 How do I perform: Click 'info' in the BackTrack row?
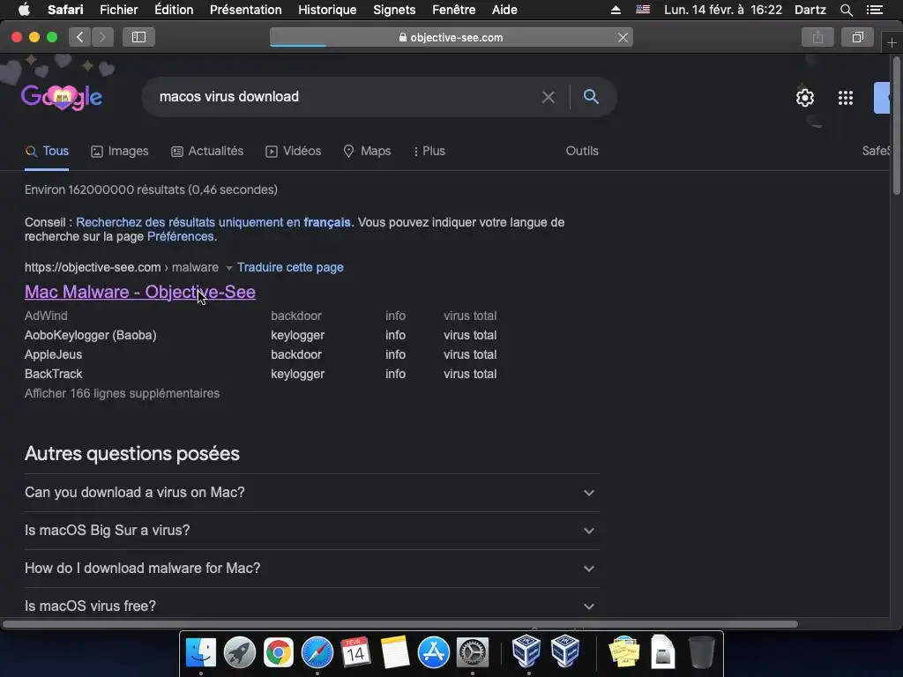point(396,374)
